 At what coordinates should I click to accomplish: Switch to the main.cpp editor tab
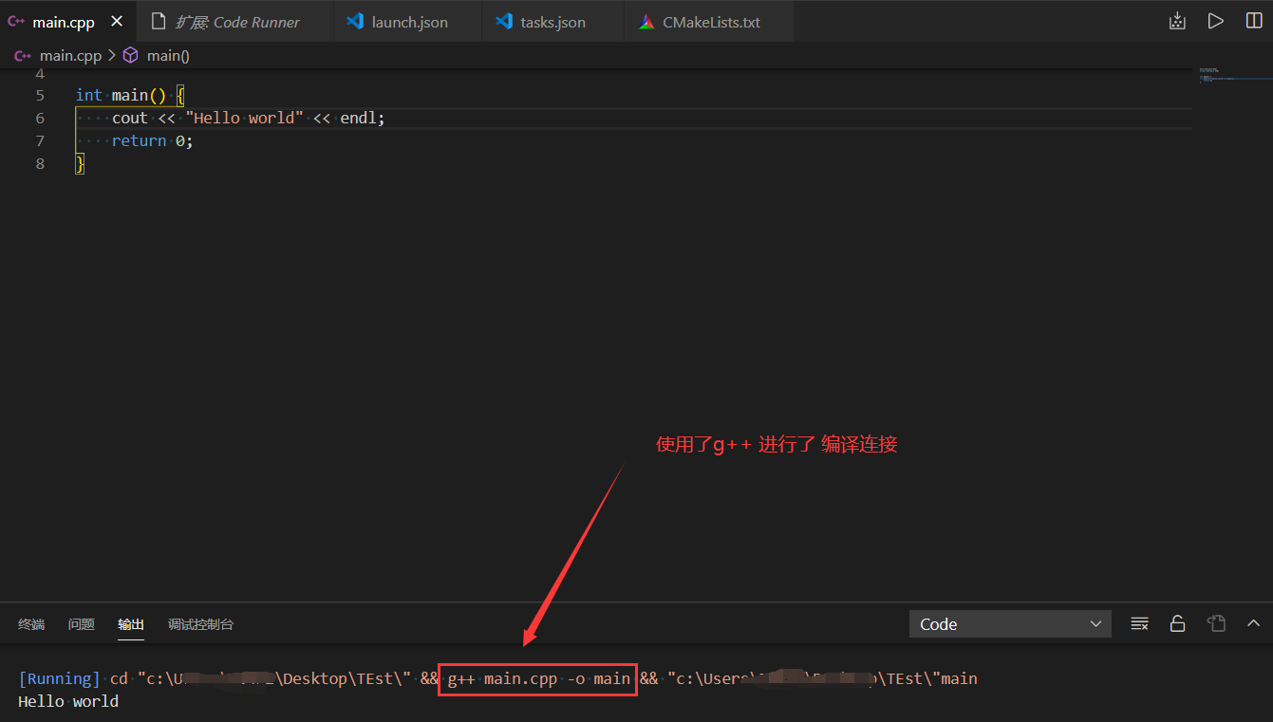64,22
